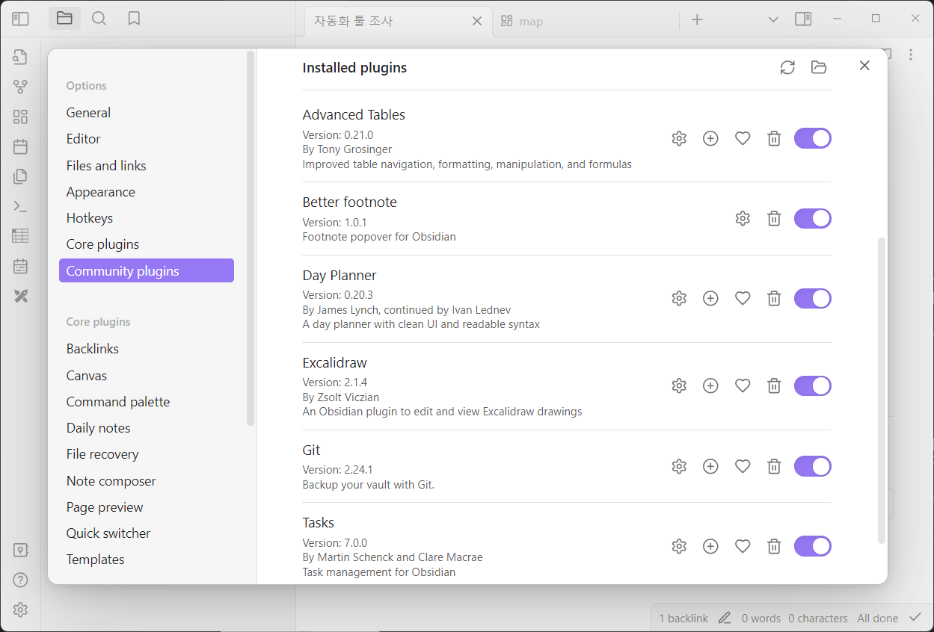Viewport: 934px width, 632px height.
Task: Open Core plugins settings section
Action: coord(147,244)
